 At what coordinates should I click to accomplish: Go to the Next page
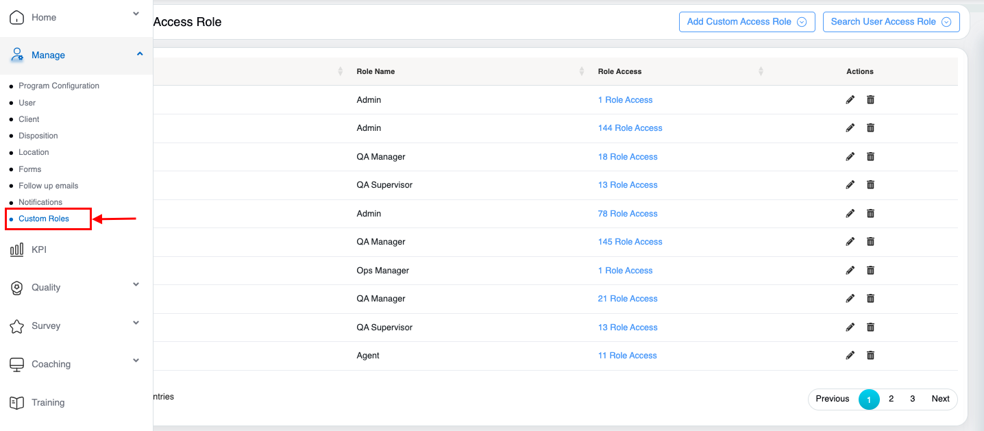939,399
